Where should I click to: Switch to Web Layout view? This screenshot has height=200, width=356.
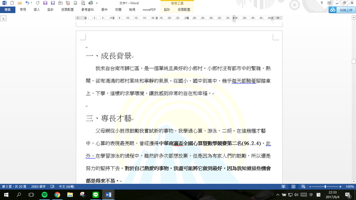303,187
